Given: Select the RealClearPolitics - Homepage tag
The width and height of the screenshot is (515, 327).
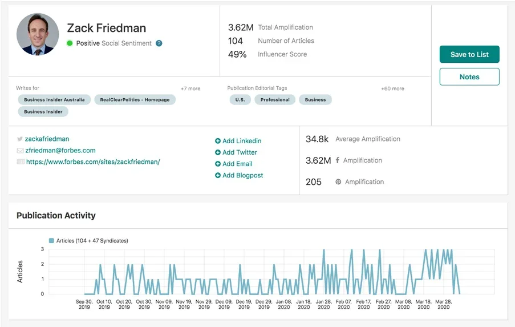Looking at the screenshot, I should click(135, 100).
